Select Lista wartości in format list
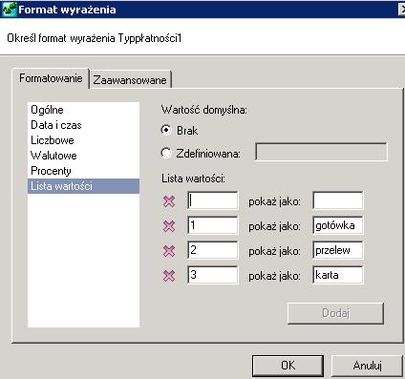This screenshot has height=379, width=405. 83,186
